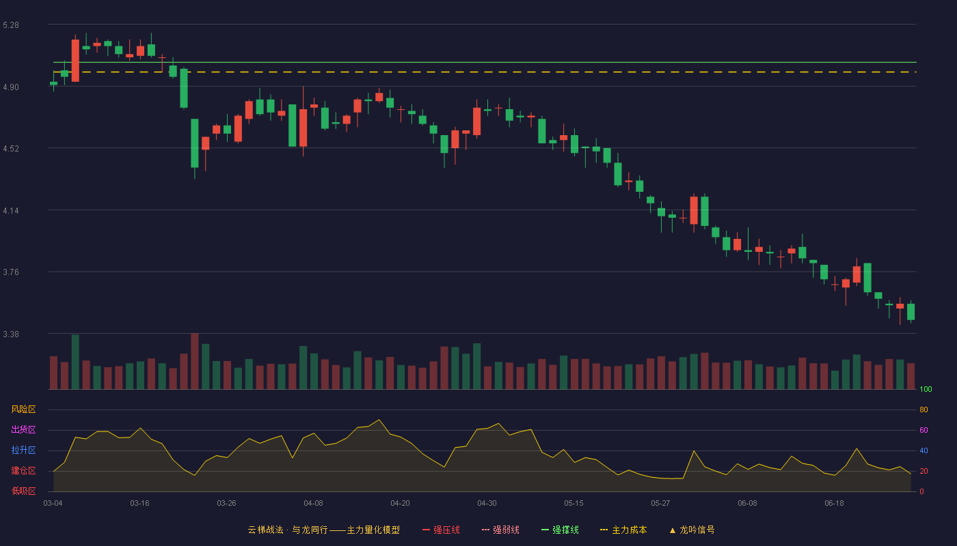Click the yellow dashed 主力成本 legend marker
The height and width of the screenshot is (546, 957).
tap(604, 530)
